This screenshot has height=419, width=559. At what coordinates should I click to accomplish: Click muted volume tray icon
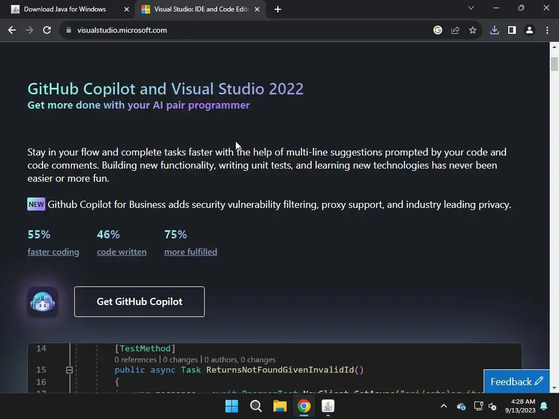492,406
